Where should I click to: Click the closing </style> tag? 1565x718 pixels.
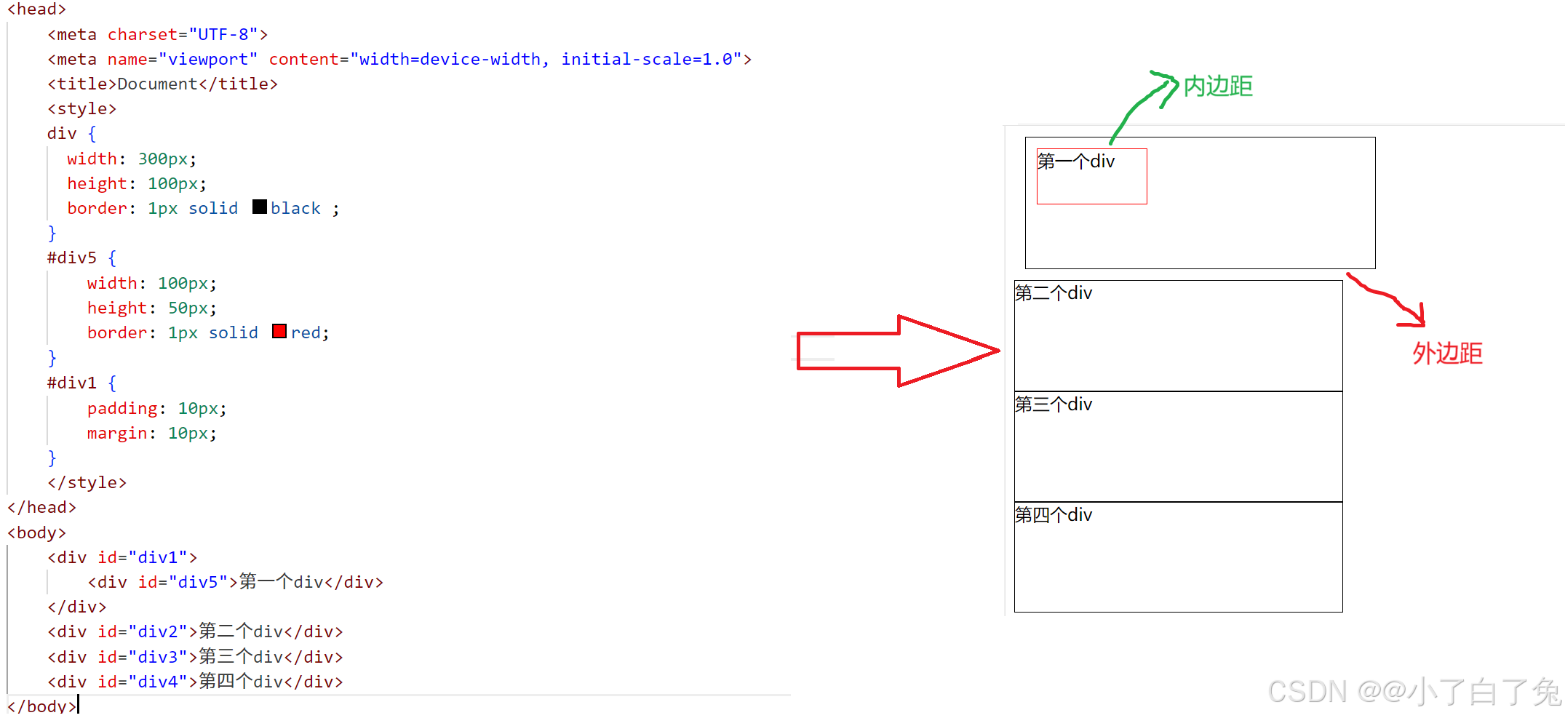coord(87,482)
